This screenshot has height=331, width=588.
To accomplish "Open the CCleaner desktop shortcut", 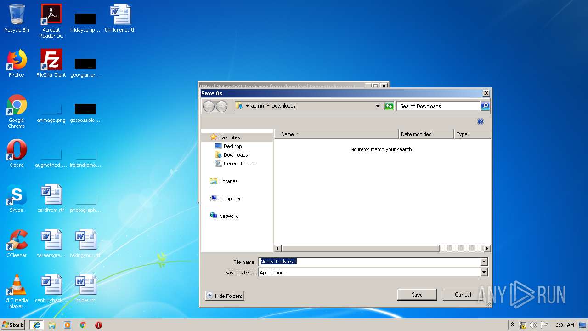I will pyautogui.click(x=17, y=244).
